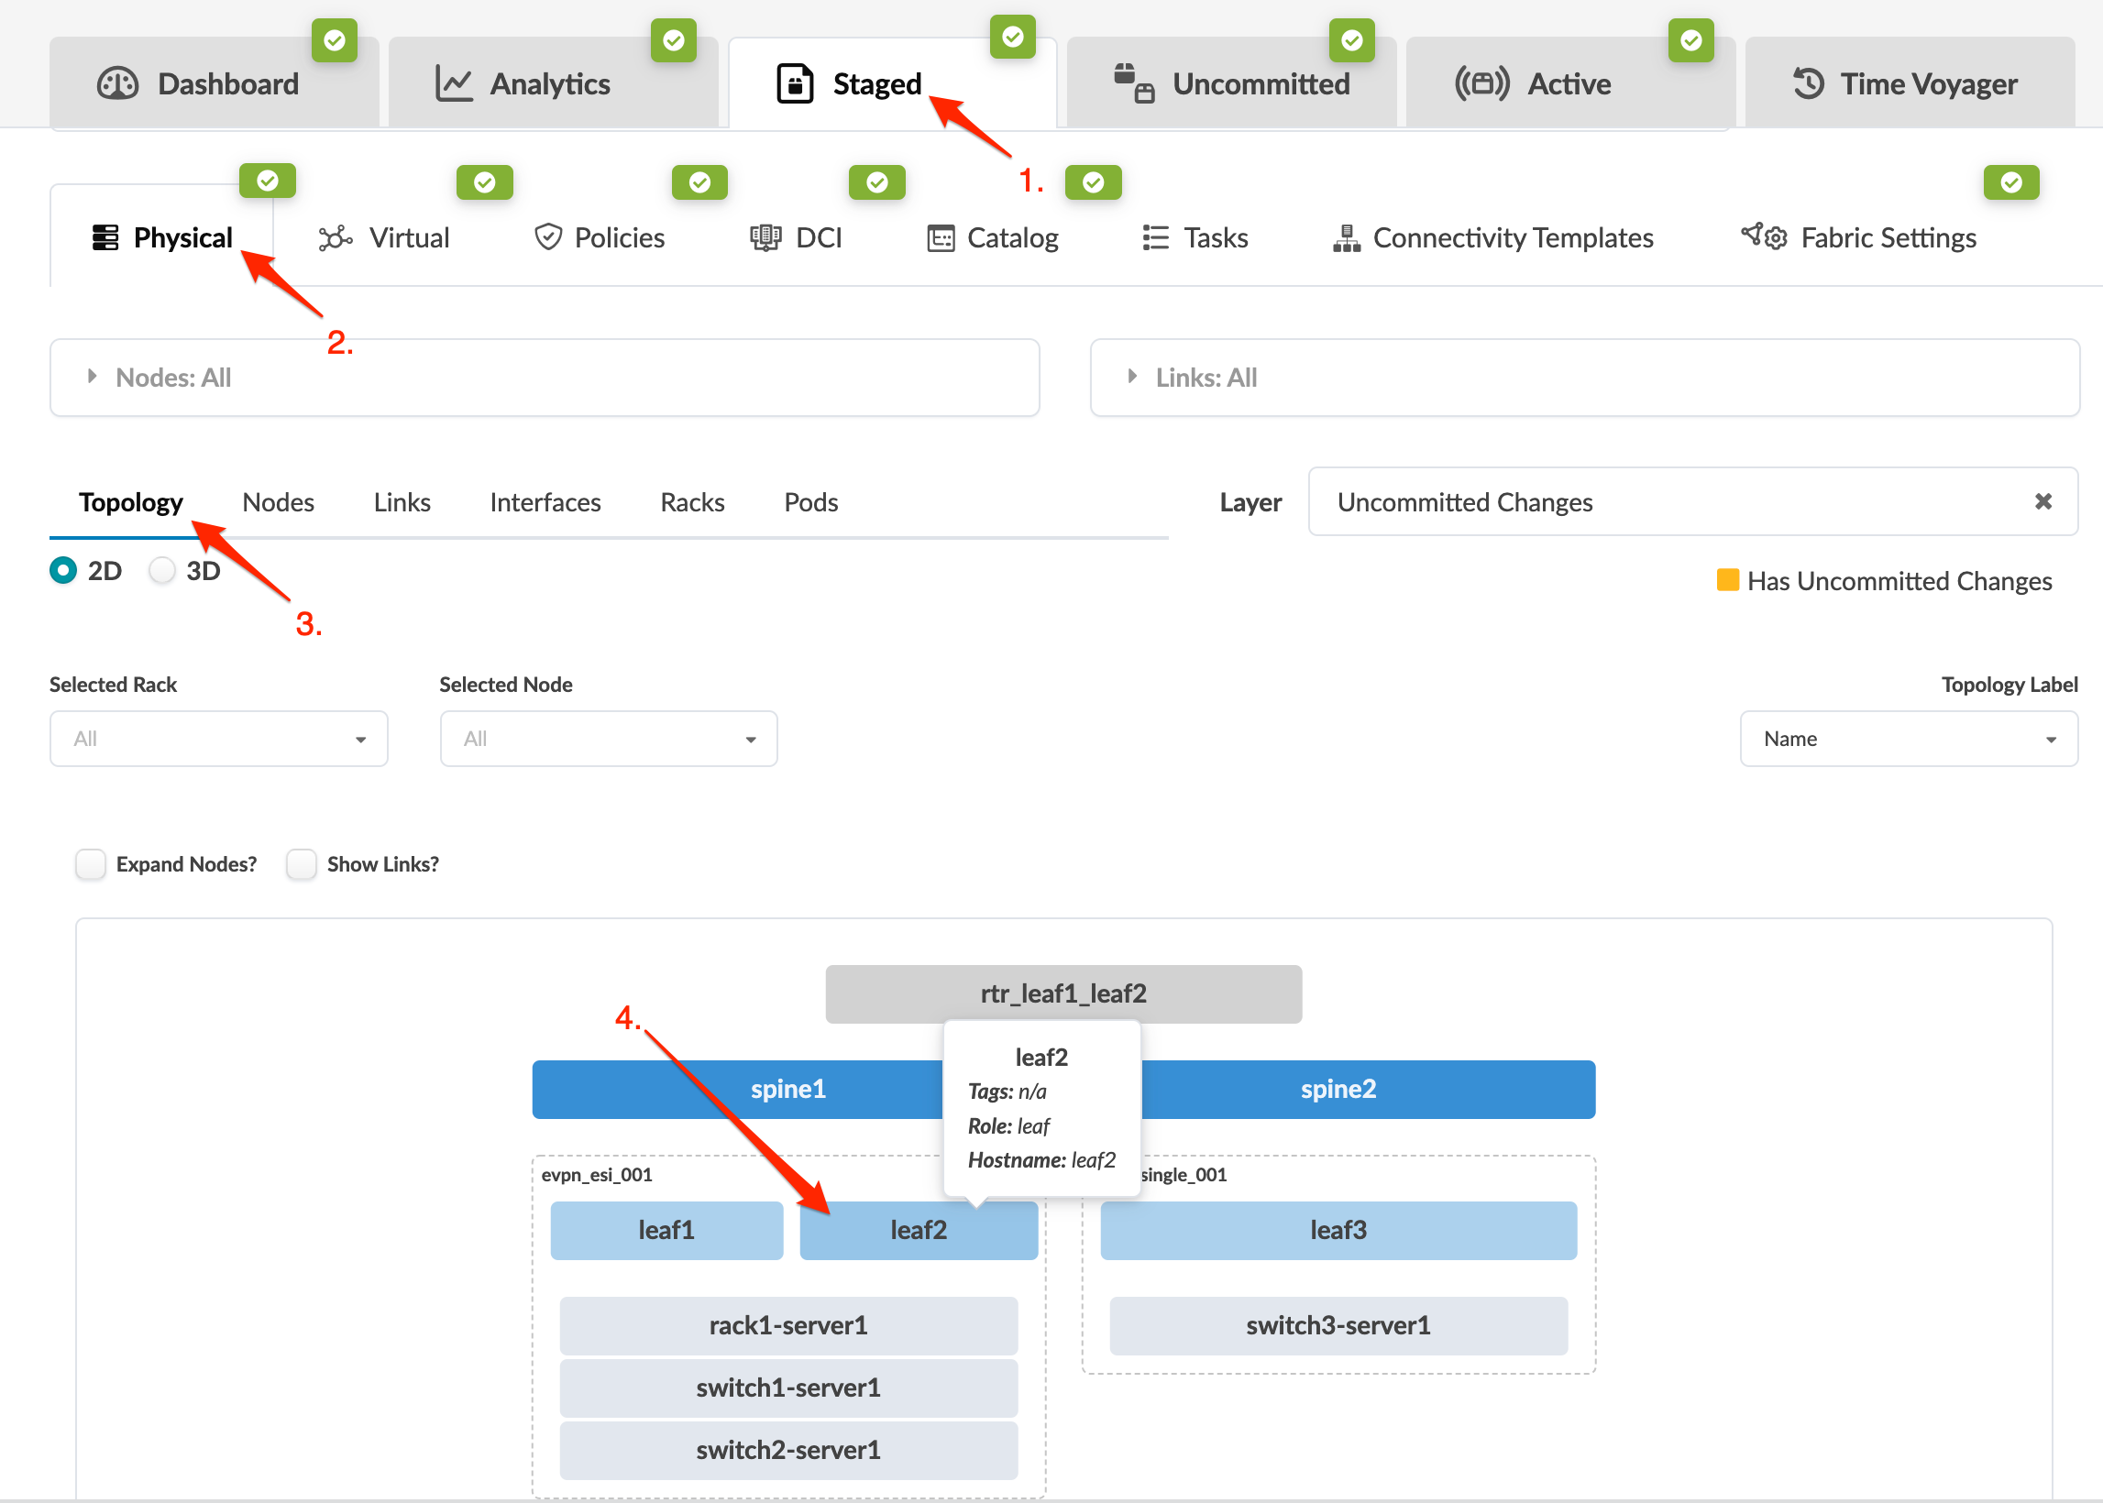Click the Policies shield icon

(548, 238)
